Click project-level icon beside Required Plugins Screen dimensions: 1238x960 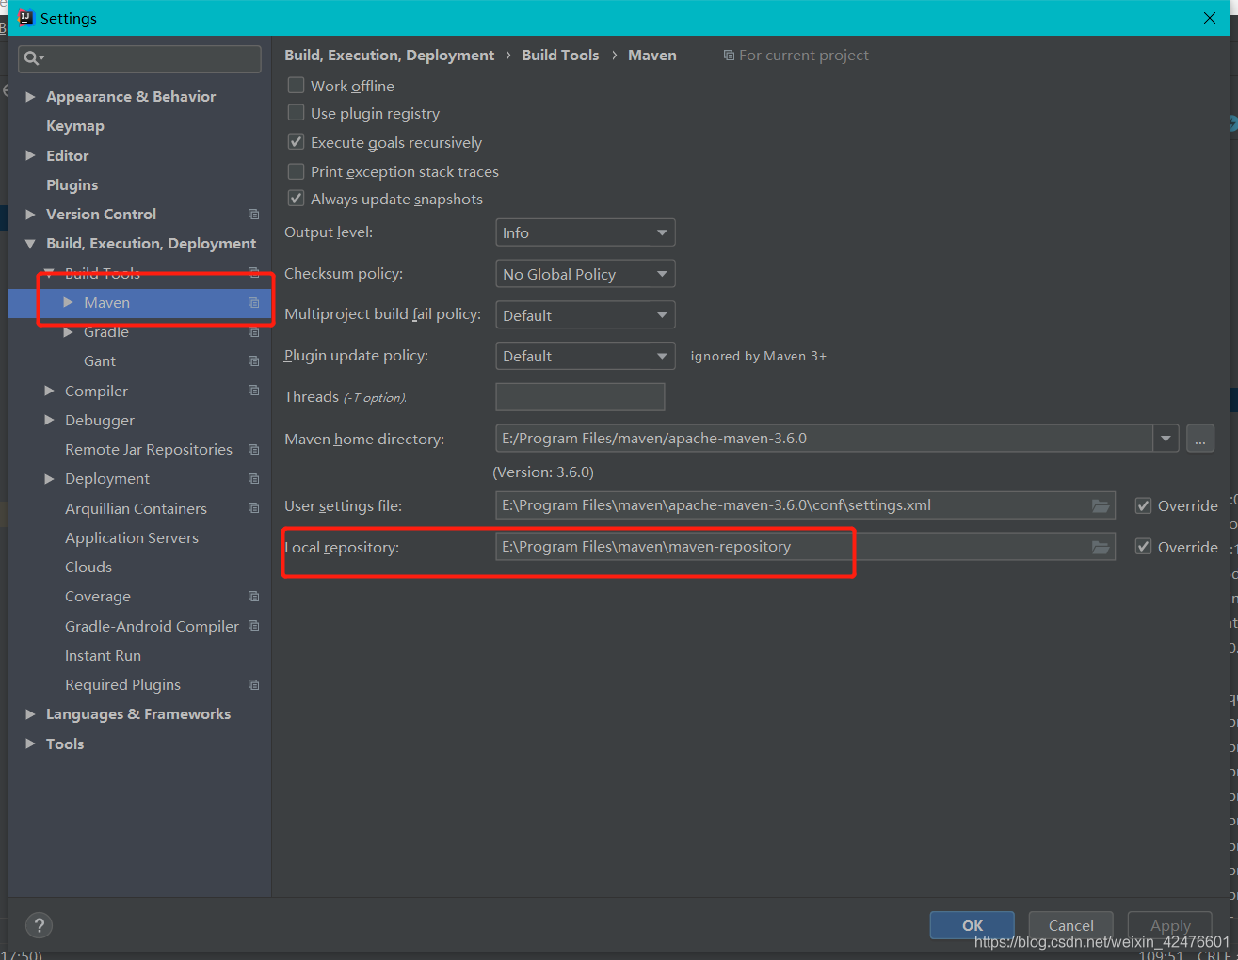click(x=253, y=685)
